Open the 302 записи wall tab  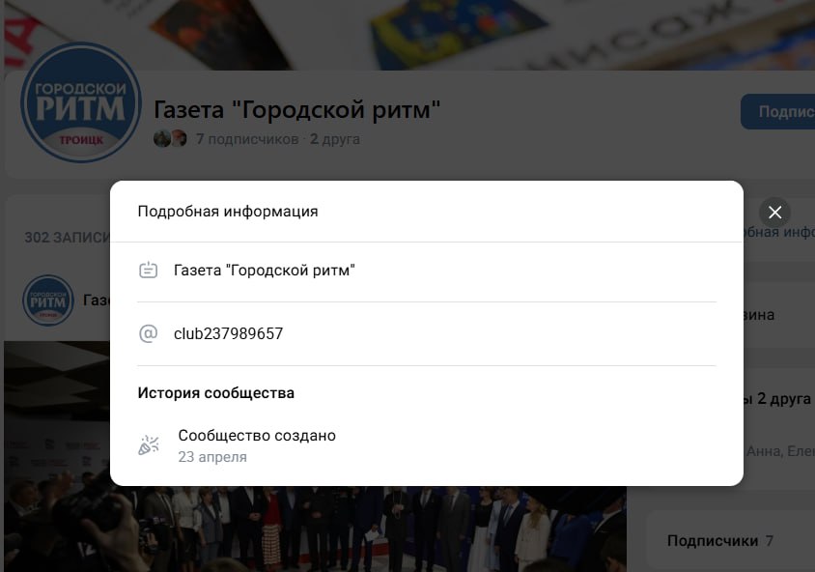[67, 238]
